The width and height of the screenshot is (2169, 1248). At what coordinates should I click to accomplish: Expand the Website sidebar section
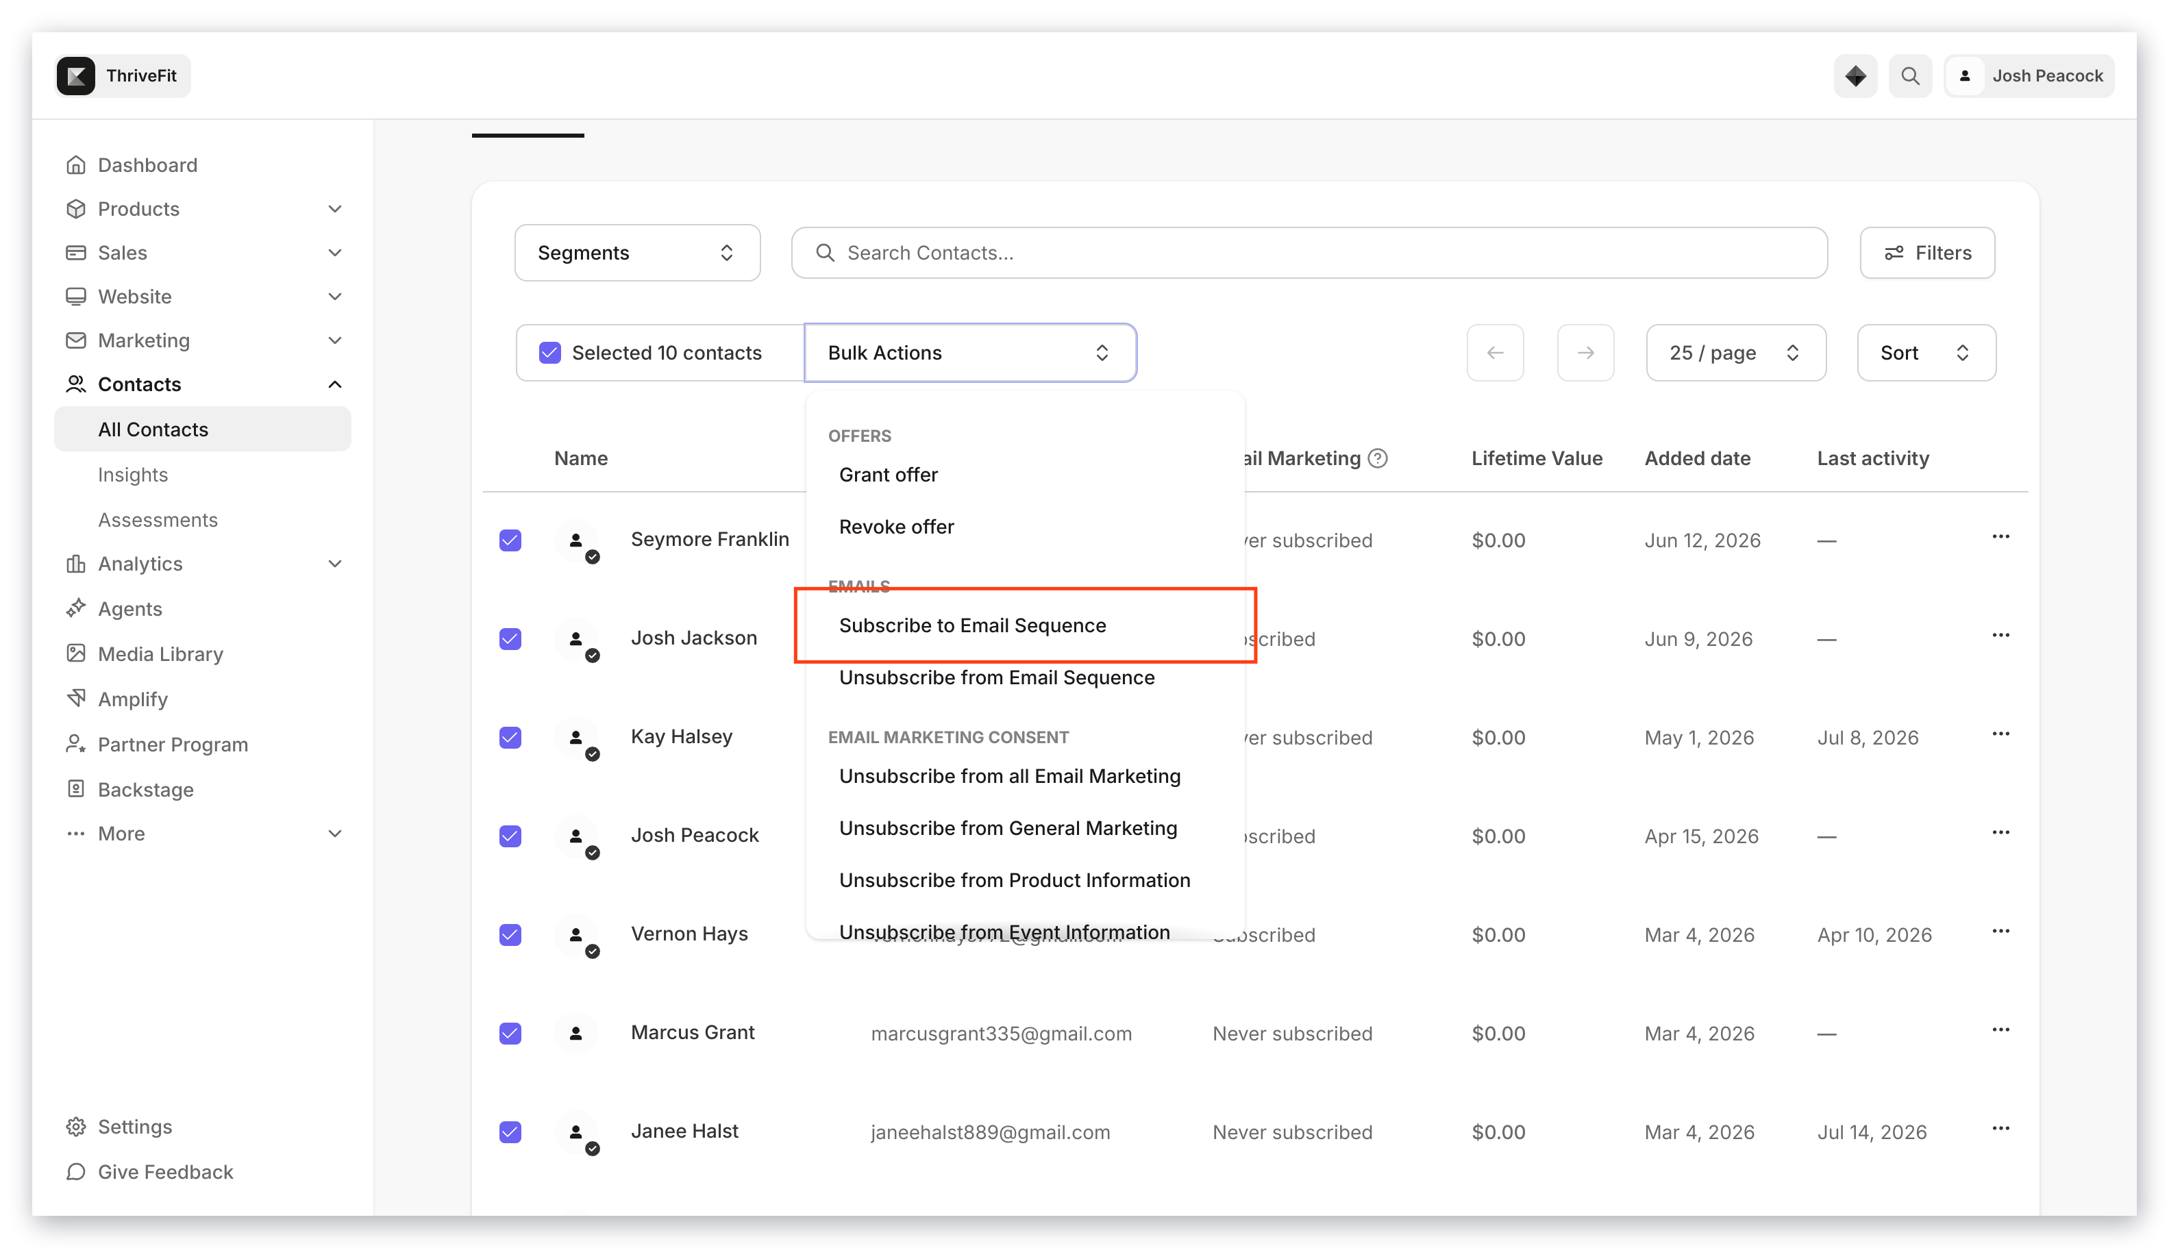[334, 296]
